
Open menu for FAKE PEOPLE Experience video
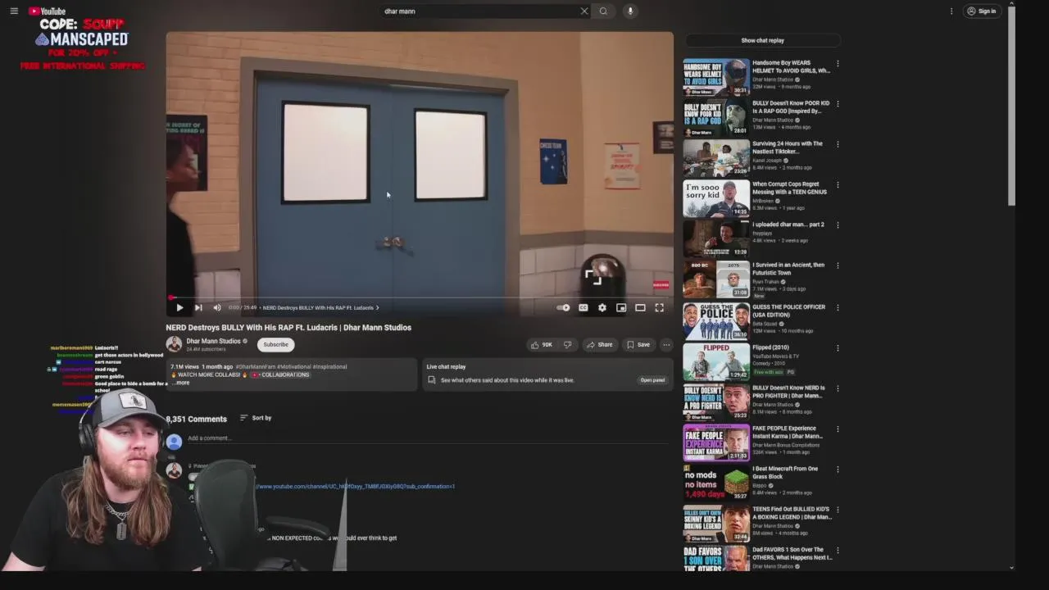[x=838, y=429]
